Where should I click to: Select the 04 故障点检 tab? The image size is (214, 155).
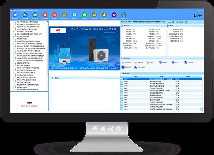(125, 74)
